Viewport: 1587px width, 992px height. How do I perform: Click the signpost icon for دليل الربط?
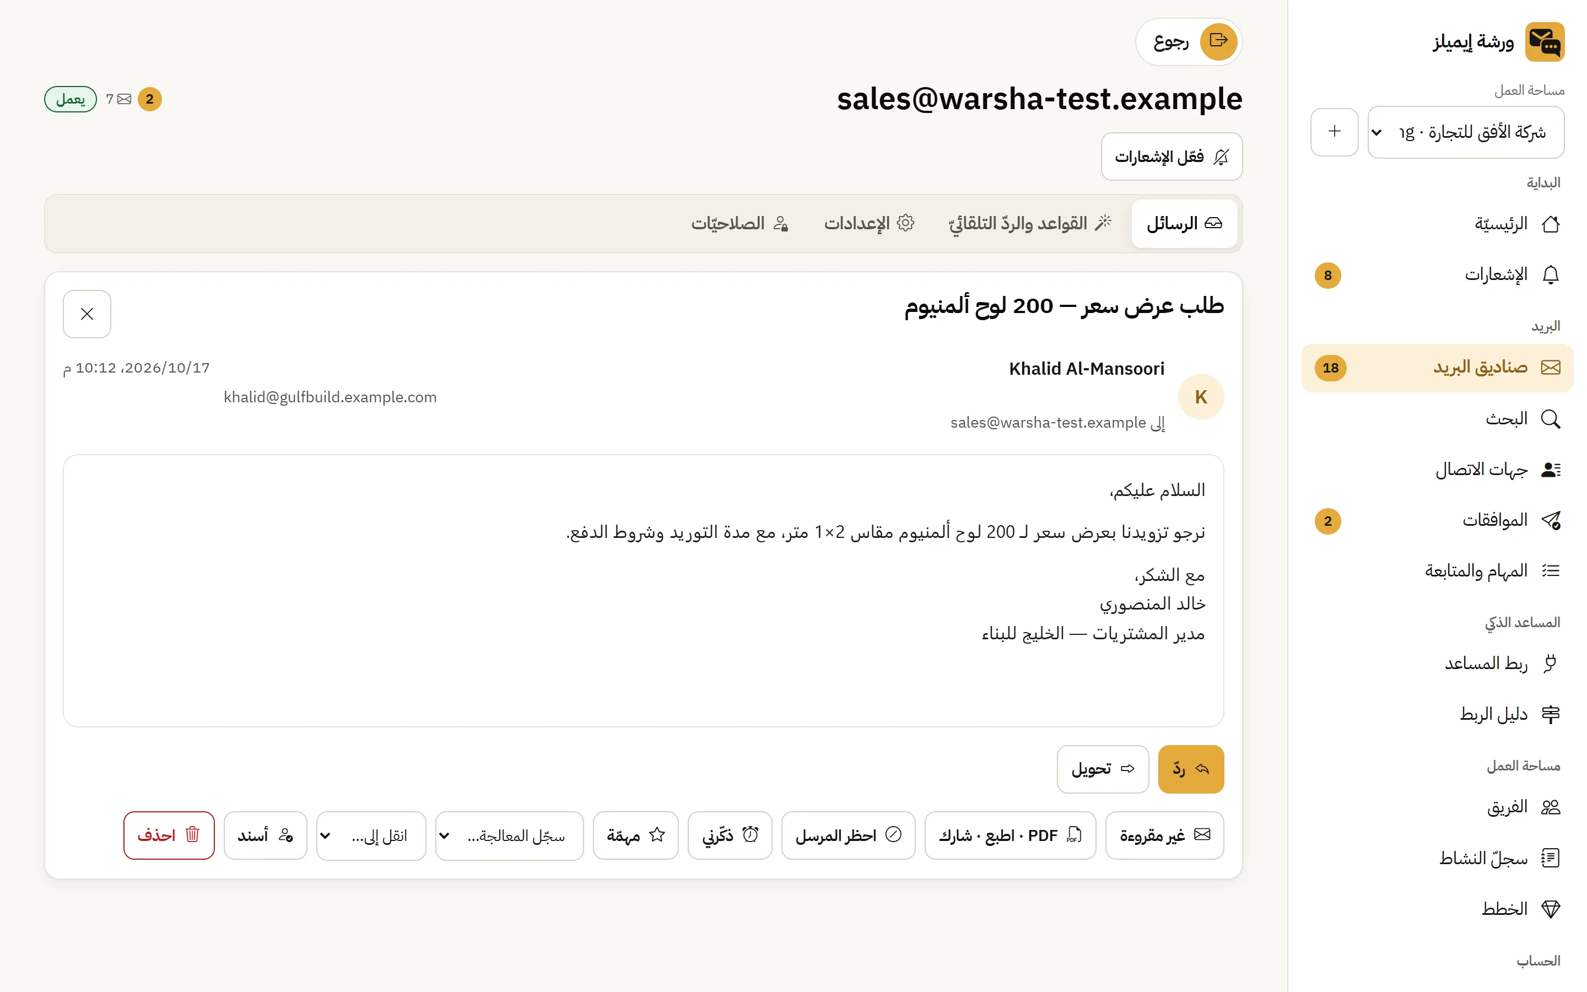pos(1550,714)
